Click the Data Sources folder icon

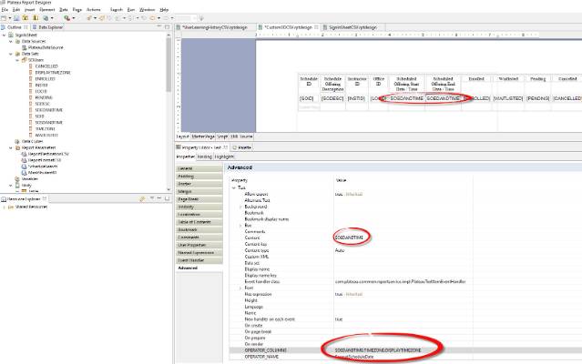click(17, 41)
